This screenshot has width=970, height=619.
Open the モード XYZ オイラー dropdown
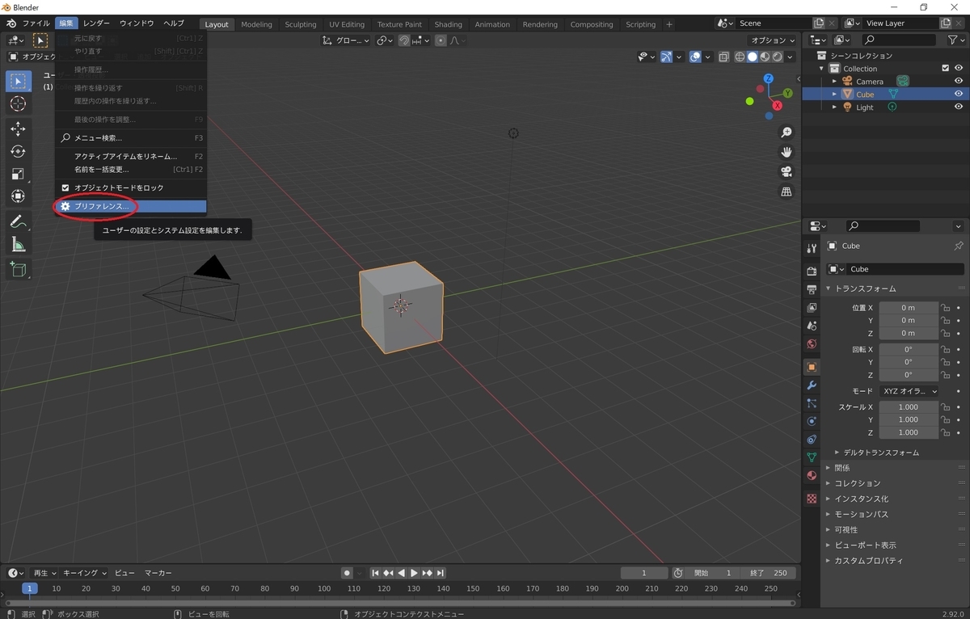909,391
